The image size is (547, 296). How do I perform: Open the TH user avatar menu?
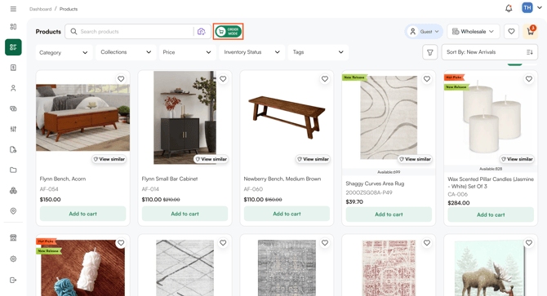tap(527, 7)
